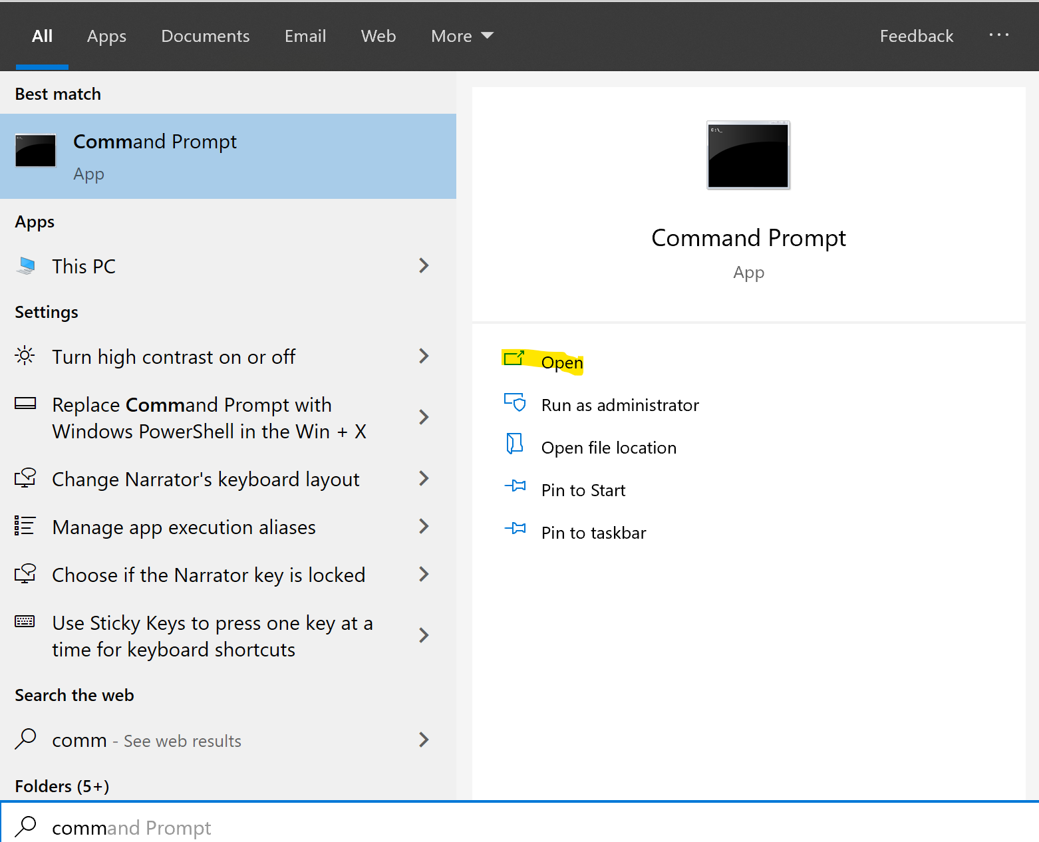Image resolution: width=1039 pixels, height=842 pixels.
Task: Switch to the Web tab
Action: click(378, 36)
